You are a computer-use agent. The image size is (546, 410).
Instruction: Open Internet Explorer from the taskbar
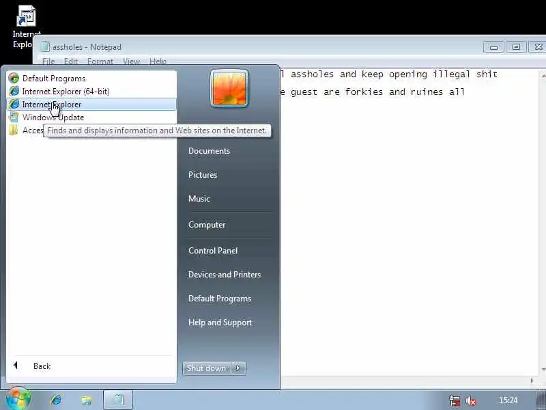pyautogui.click(x=56, y=400)
